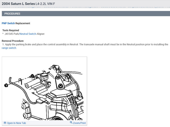Click the Open In New Tab text
This screenshot has height=127, width=170.
16,123
